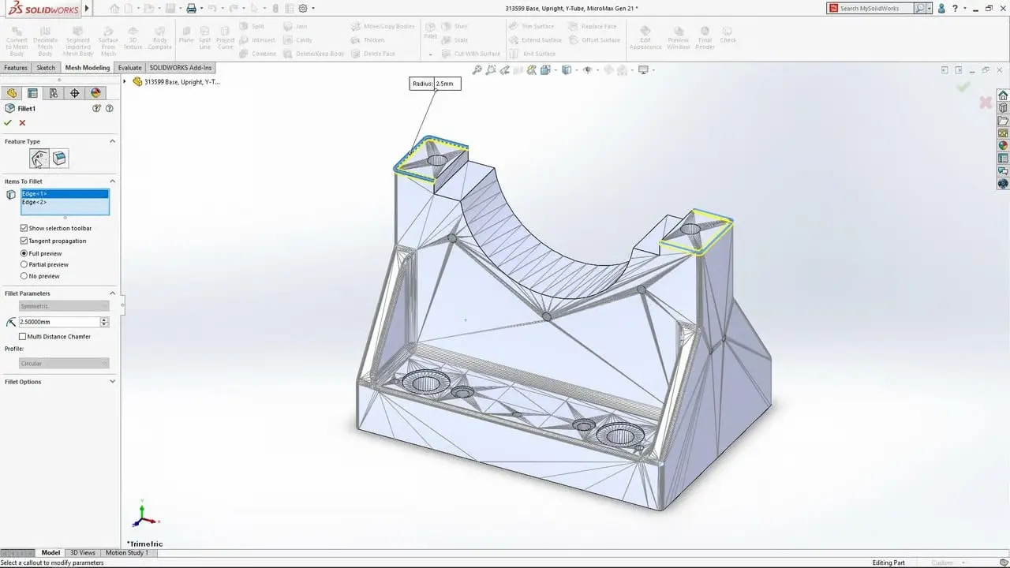Open the 3D Views bottom tab

click(83, 553)
